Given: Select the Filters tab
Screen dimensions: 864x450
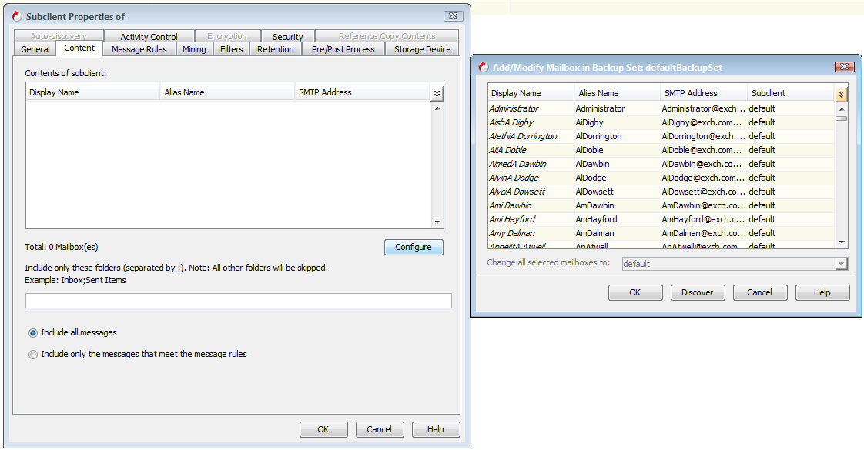Looking at the screenshot, I should point(231,48).
